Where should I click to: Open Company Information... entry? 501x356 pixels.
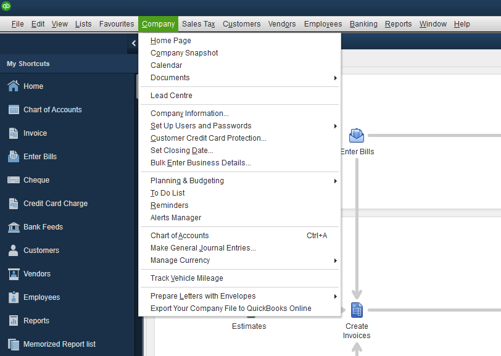tap(239, 114)
